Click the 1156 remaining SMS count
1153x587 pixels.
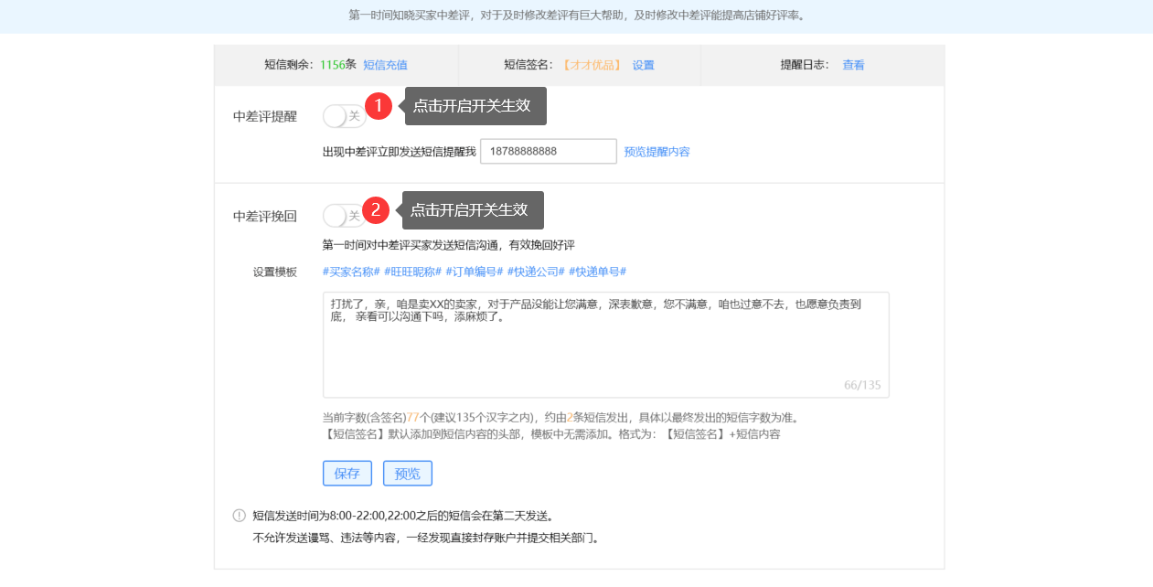point(333,65)
